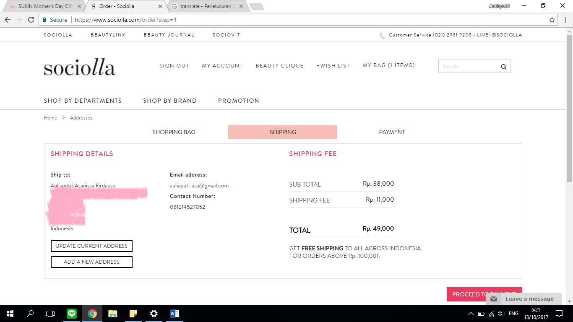This screenshot has width=573, height=322.
Task: Open the SOCIOVIT top link
Action: click(227, 35)
